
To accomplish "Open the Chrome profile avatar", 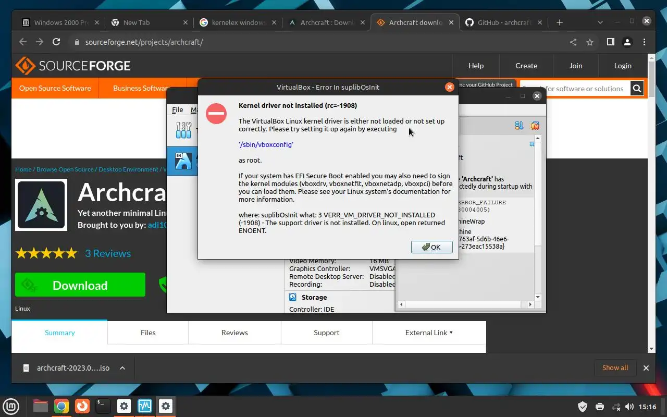I will click(627, 42).
